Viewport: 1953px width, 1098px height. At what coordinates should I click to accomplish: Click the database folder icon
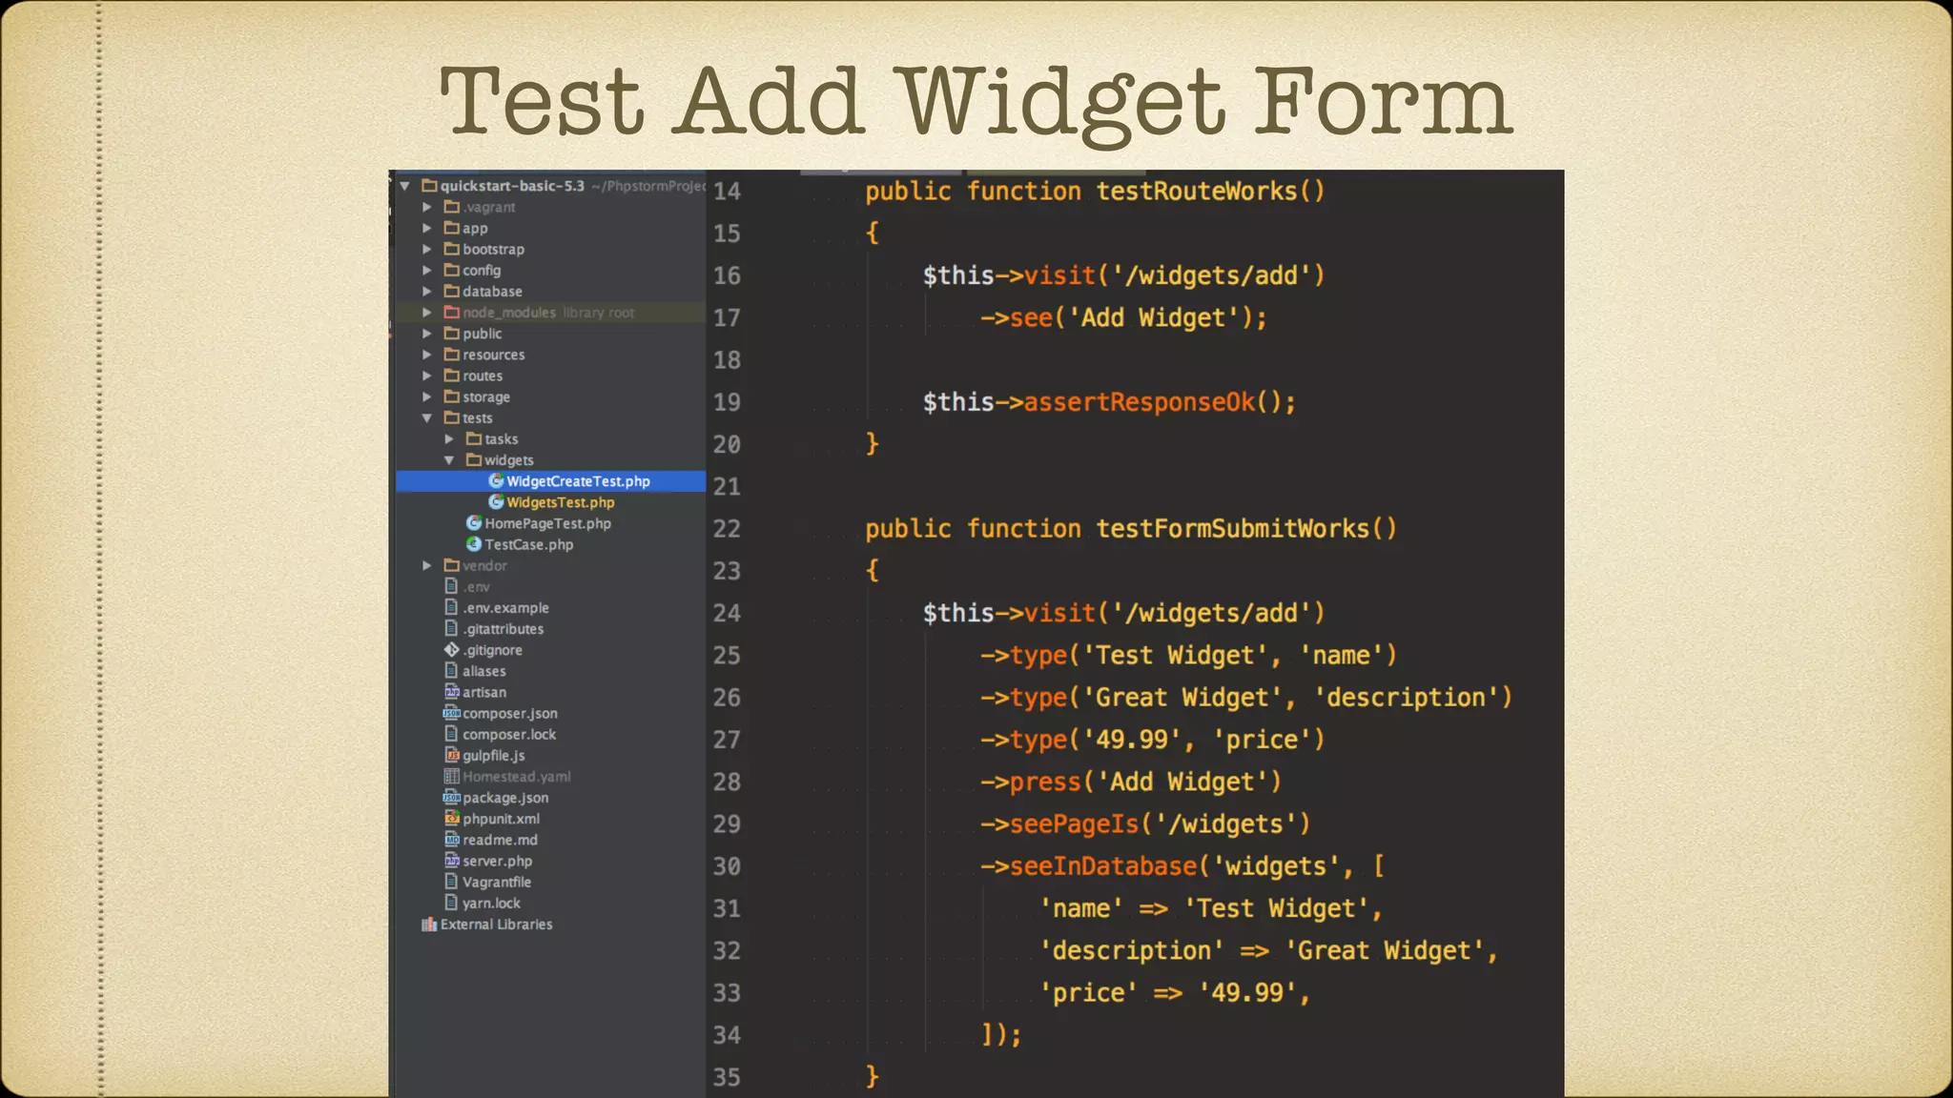452,291
